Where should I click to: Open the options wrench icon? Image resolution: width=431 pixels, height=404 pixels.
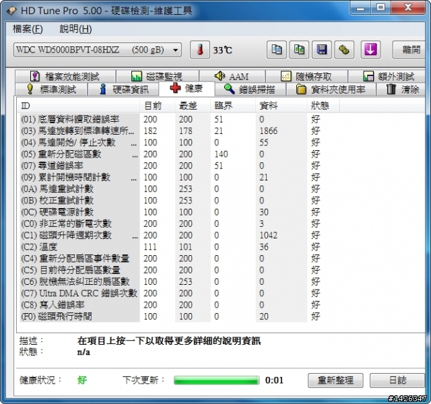pyautogui.click(x=344, y=50)
